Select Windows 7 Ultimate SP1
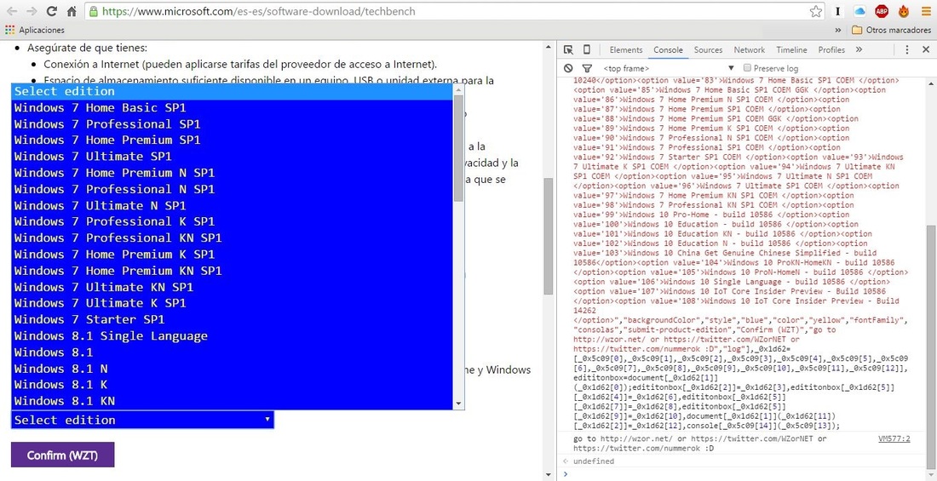Viewport: 937px width, 481px height. pyautogui.click(x=233, y=157)
